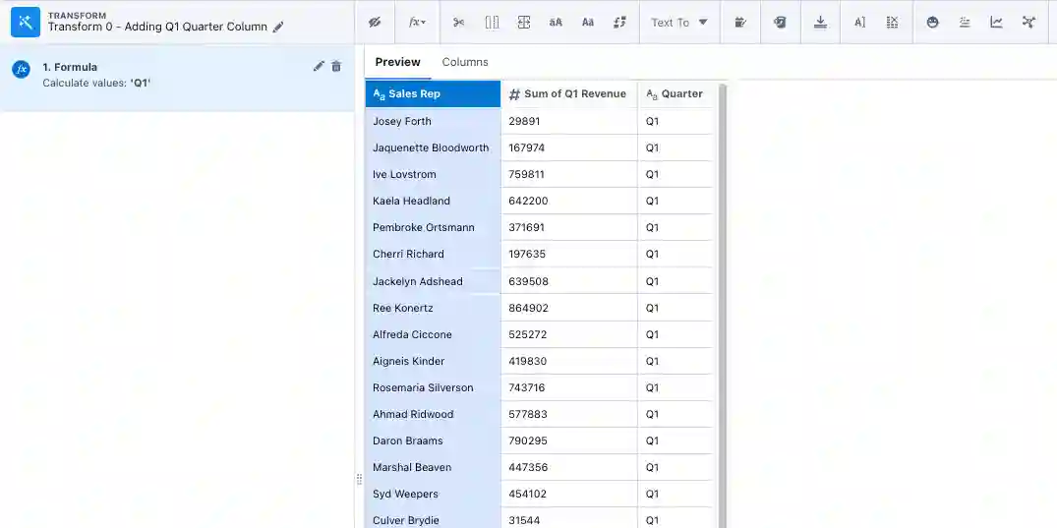The width and height of the screenshot is (1057, 528).
Task: Select the Sales Rep column header
Action: [433, 93]
